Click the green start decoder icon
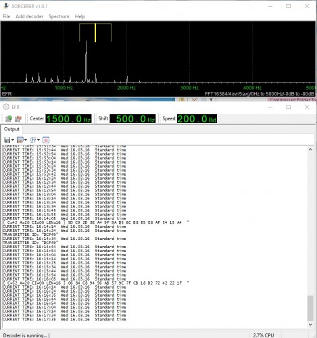The height and width of the screenshot is (338, 317). point(9,118)
